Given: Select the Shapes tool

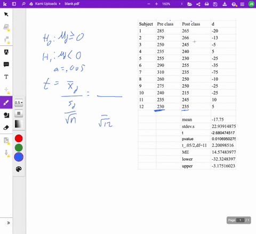Looking at the screenshot, I should 6,115.
